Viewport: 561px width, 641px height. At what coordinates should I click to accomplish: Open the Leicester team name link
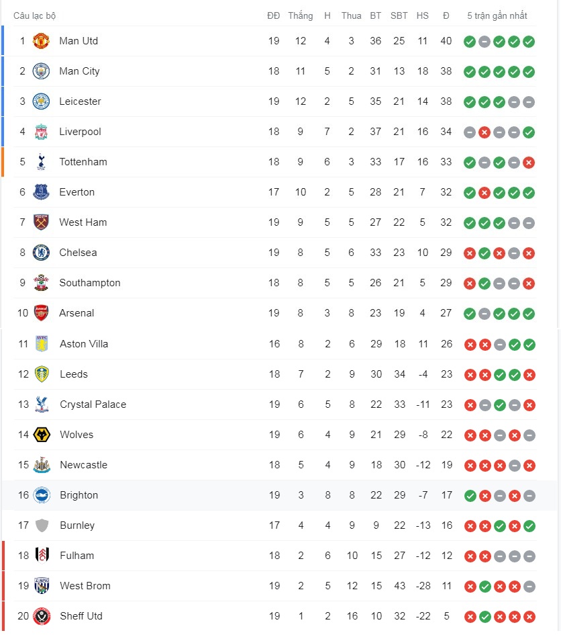click(x=80, y=101)
